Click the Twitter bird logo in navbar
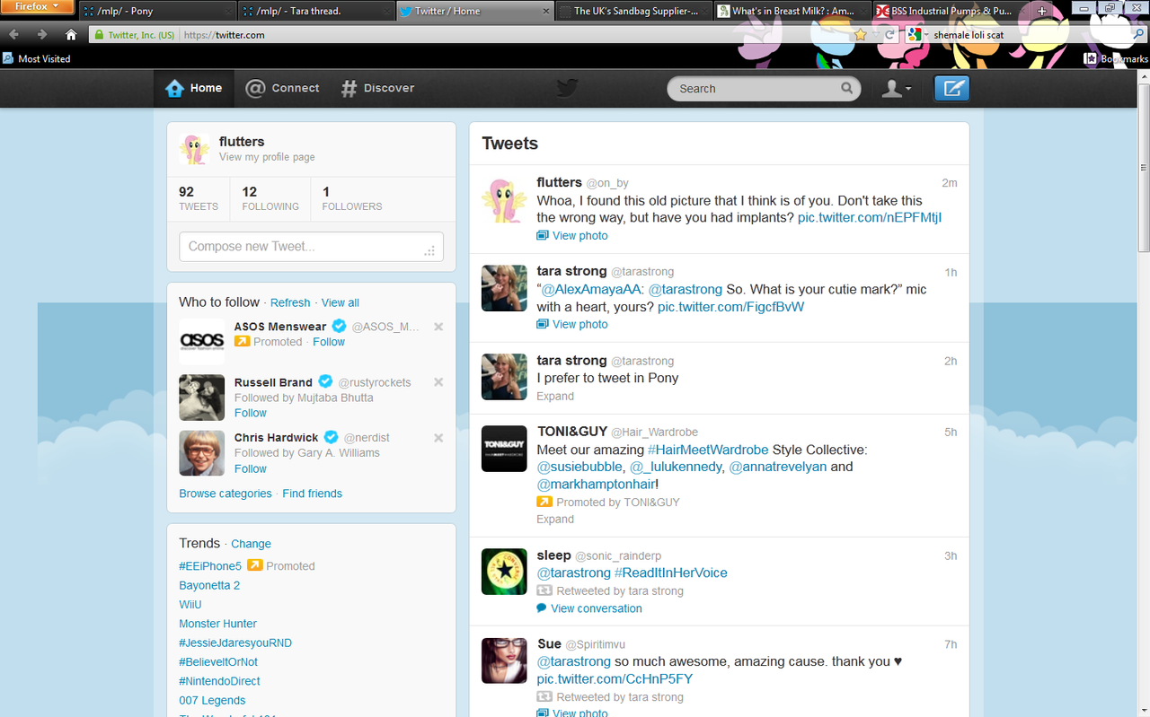 coord(567,88)
